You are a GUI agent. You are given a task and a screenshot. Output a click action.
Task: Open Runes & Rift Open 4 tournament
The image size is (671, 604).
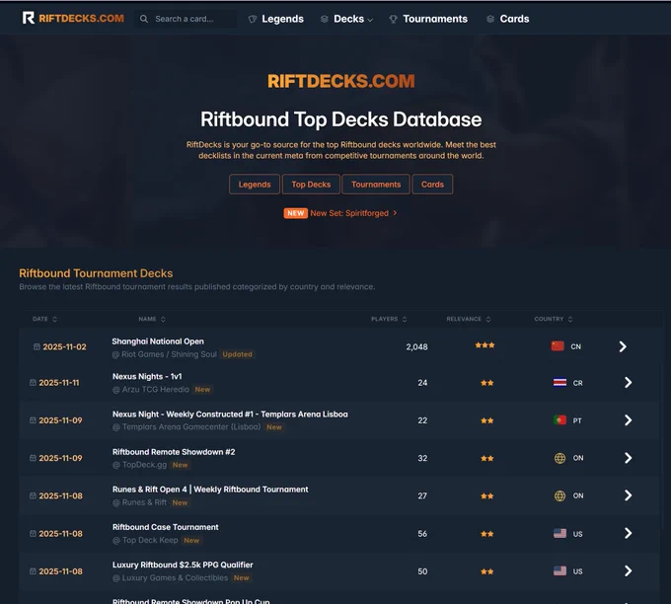(x=210, y=490)
